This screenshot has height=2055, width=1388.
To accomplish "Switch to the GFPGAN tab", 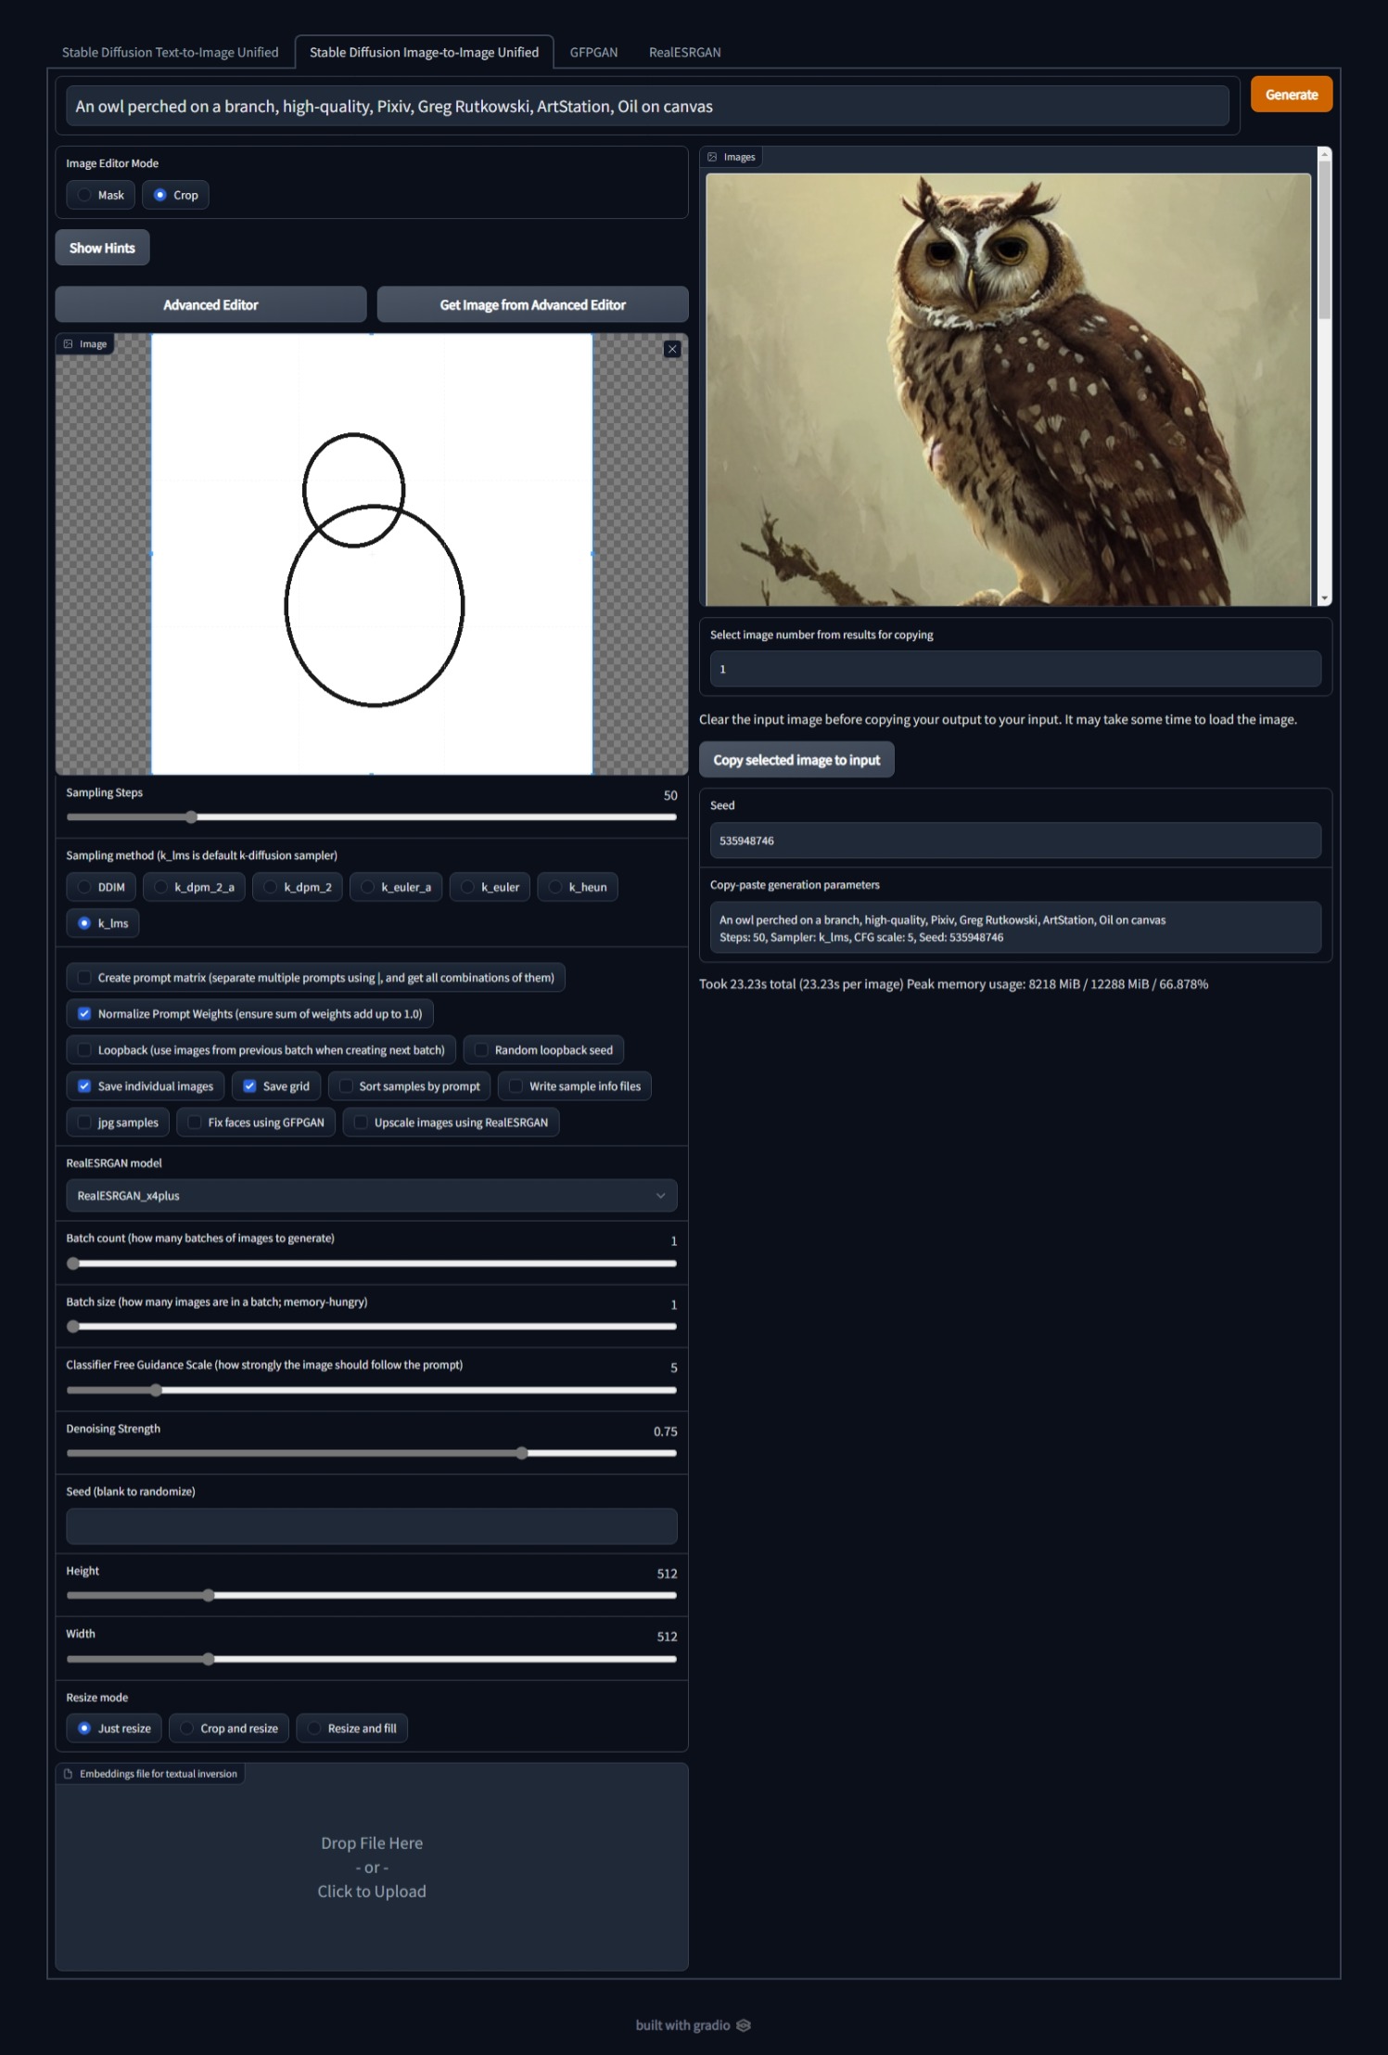I will click(593, 52).
